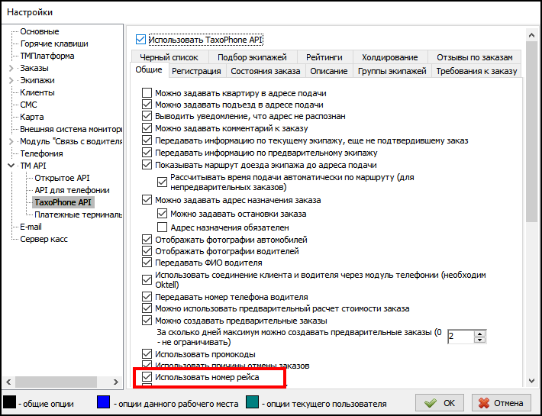
Task: Switch to the Холдирование tab
Action: pyautogui.click(x=389, y=57)
